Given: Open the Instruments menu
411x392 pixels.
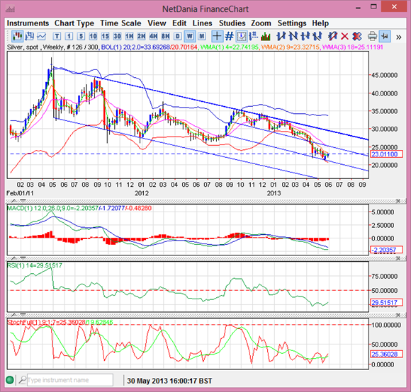Looking at the screenshot, I should pos(28,23).
